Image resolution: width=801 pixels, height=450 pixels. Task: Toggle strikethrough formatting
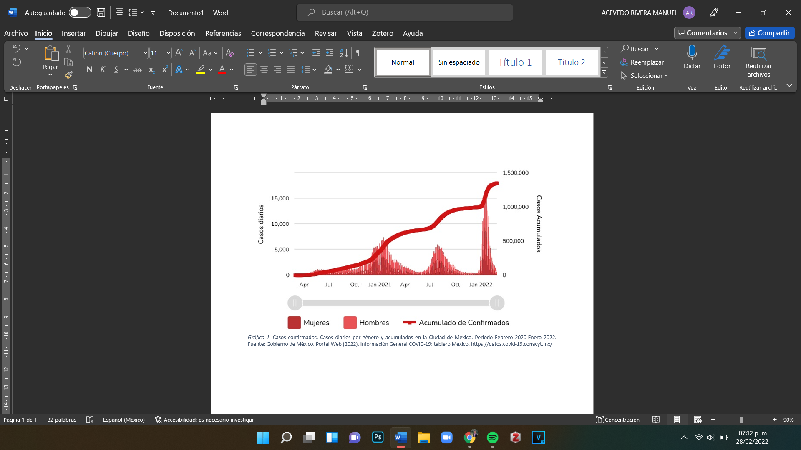coord(137,70)
